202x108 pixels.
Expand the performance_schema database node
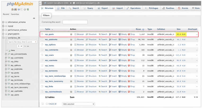[x=3, y=30]
